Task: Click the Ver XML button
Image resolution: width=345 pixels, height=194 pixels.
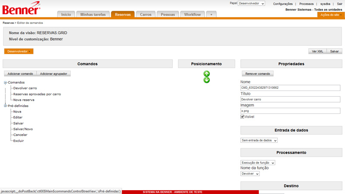Action: click(x=317, y=51)
